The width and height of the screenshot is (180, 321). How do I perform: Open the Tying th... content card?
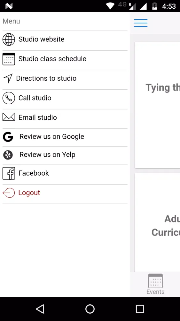157,105
